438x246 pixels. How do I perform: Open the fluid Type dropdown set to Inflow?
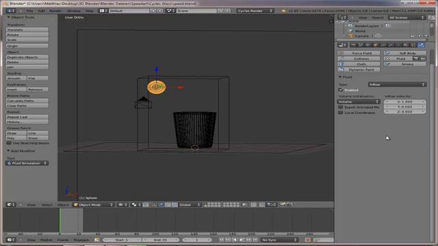[x=397, y=84]
